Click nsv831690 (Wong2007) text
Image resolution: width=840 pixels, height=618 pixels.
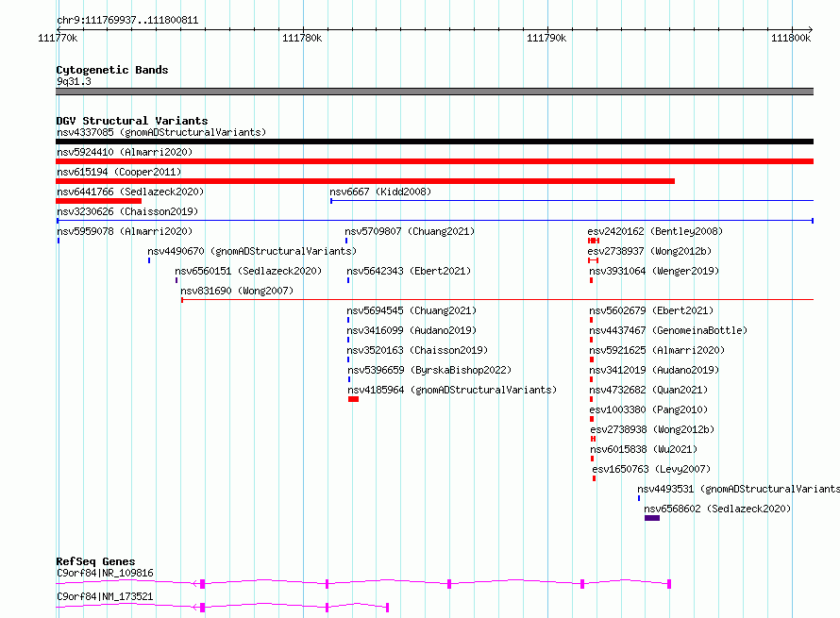[x=237, y=291]
